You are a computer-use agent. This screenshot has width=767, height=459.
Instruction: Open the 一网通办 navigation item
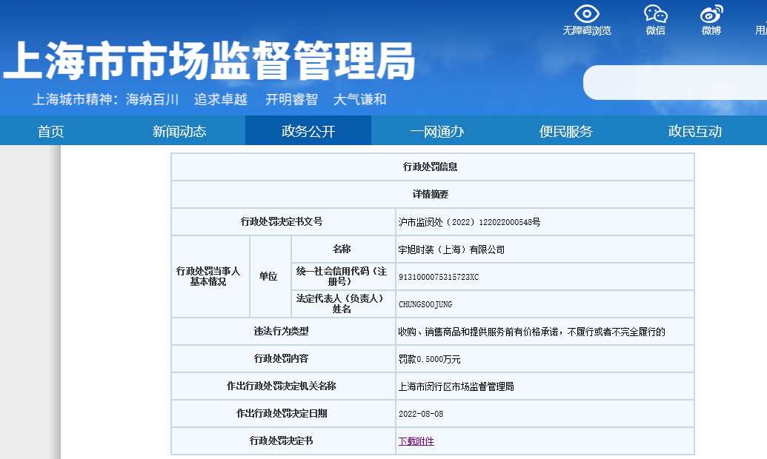pyautogui.click(x=436, y=131)
